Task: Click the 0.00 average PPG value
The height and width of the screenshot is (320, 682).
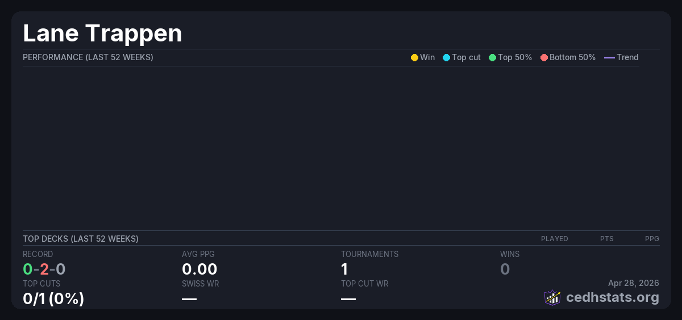Action: pyautogui.click(x=199, y=269)
